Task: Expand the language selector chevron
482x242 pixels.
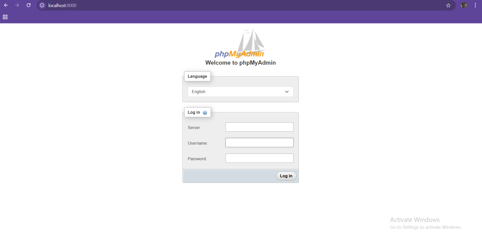Action: 287,92
